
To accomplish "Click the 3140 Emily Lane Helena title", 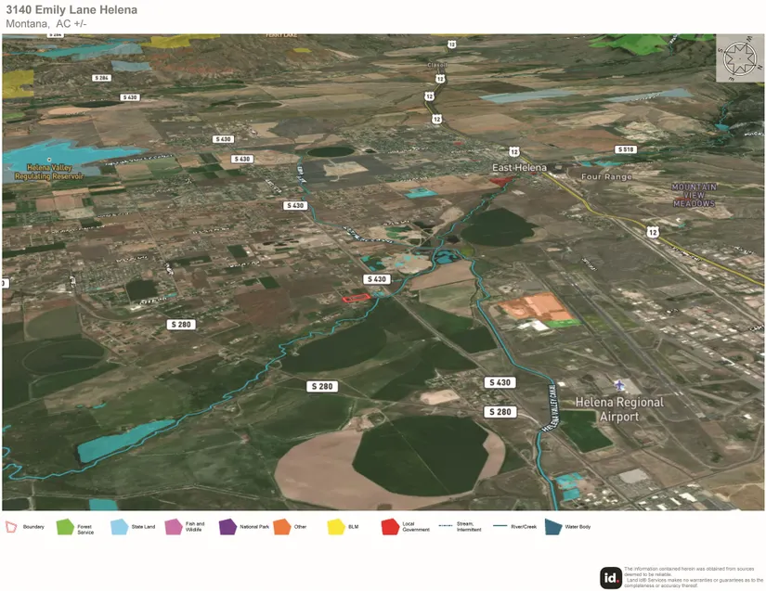I will click(71, 10).
